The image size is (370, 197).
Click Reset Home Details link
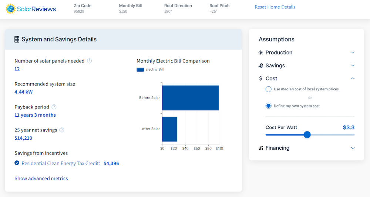(x=275, y=7)
